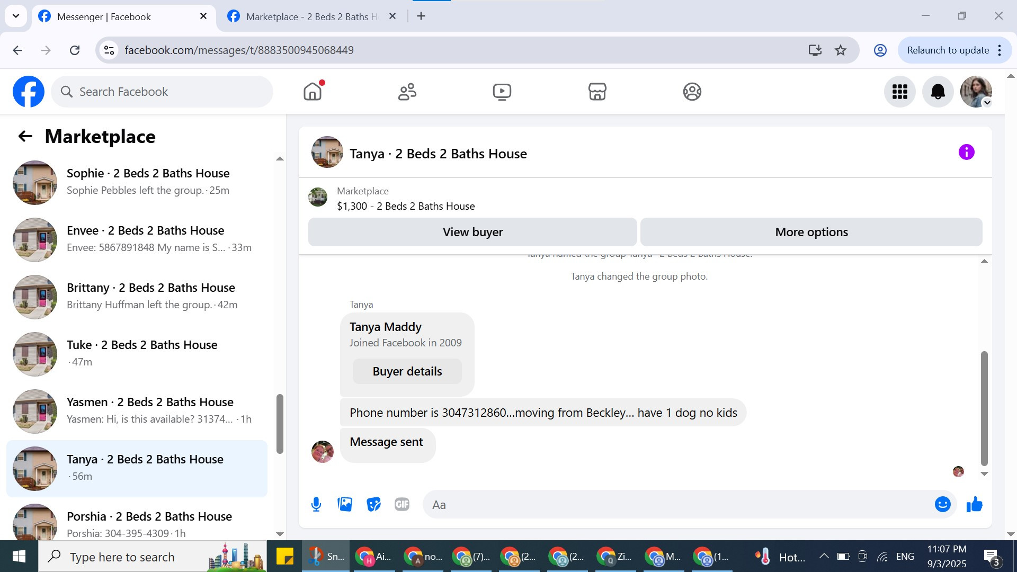Record a voice clip with microphone icon
Viewport: 1017px width, 572px height.
[316, 505]
